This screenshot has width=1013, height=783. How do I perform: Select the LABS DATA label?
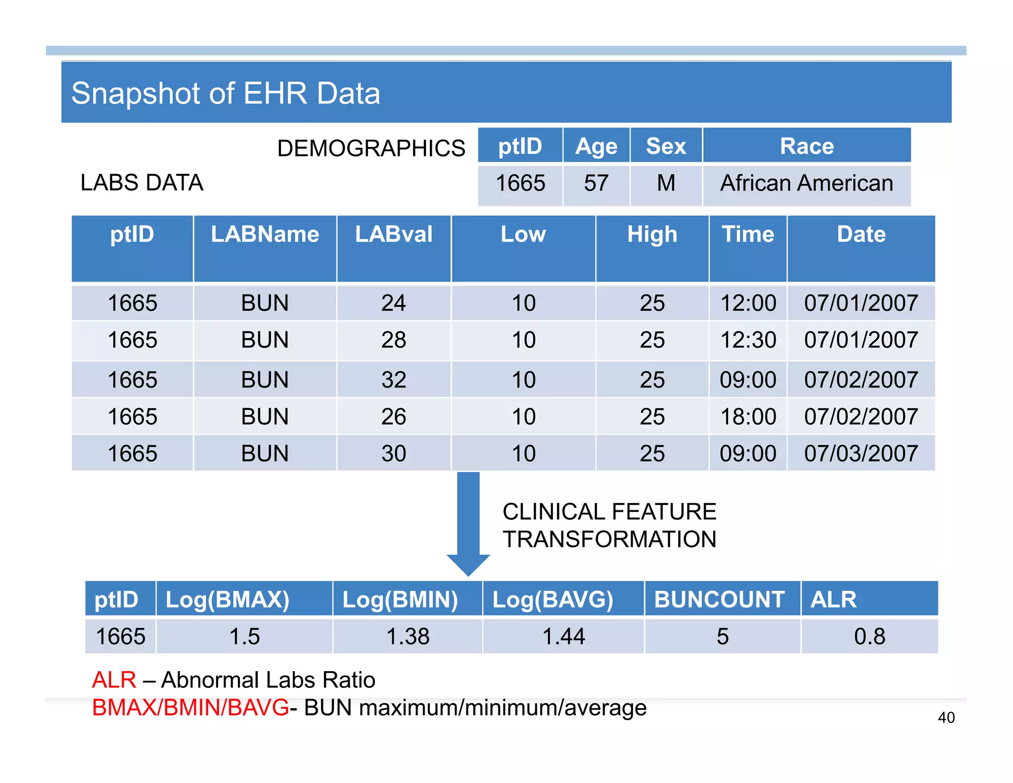142,183
